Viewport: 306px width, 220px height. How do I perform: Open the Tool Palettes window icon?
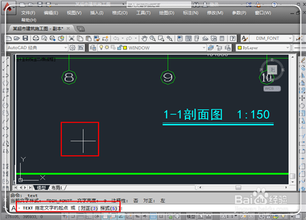tap(196, 38)
